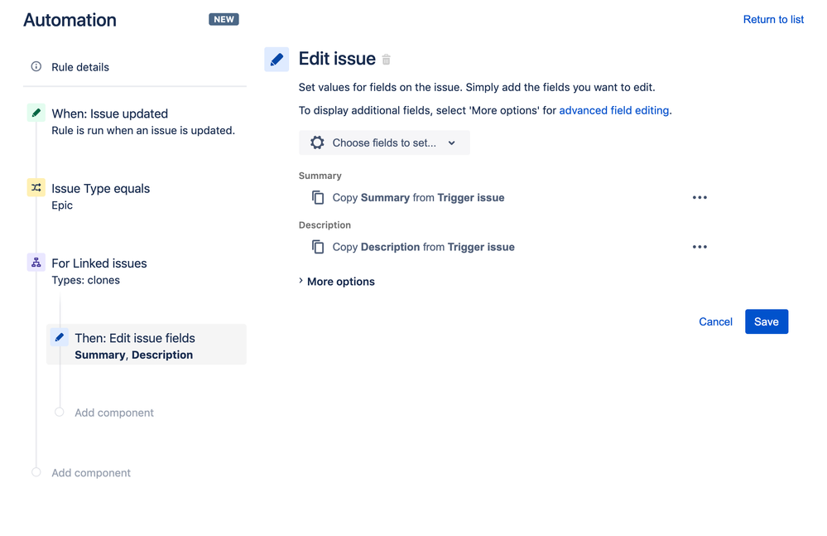The image size is (827, 536).
Task: Select Issue Type equals condition
Action: point(100,188)
